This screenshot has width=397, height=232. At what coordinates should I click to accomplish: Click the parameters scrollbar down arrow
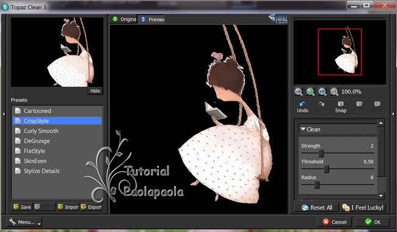coord(381,196)
